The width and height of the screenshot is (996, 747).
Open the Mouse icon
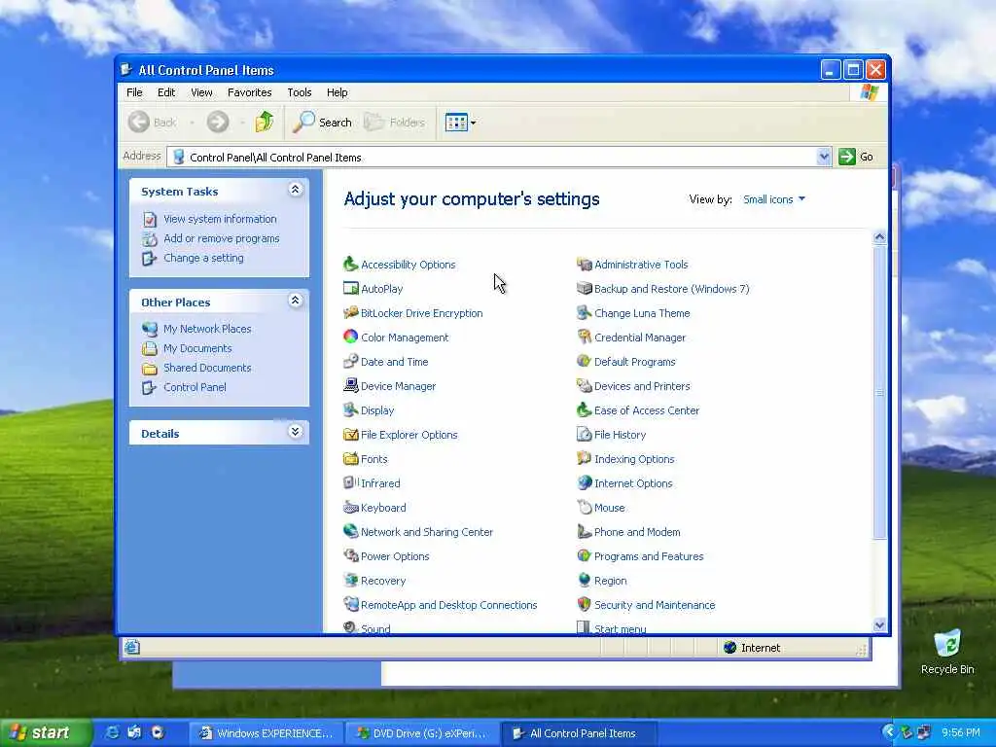click(584, 508)
